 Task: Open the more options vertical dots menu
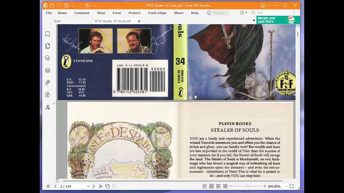pyautogui.click(x=294, y=13)
